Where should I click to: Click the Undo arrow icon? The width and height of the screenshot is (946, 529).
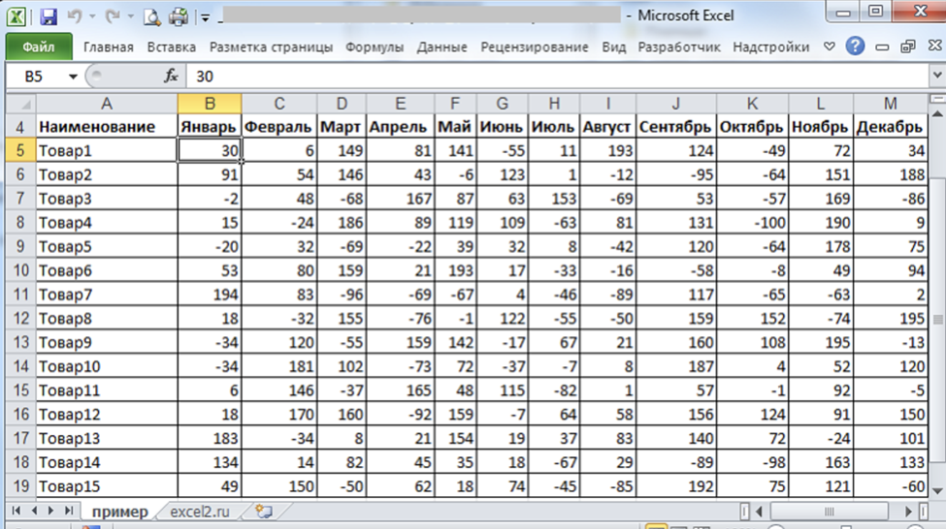click(75, 16)
